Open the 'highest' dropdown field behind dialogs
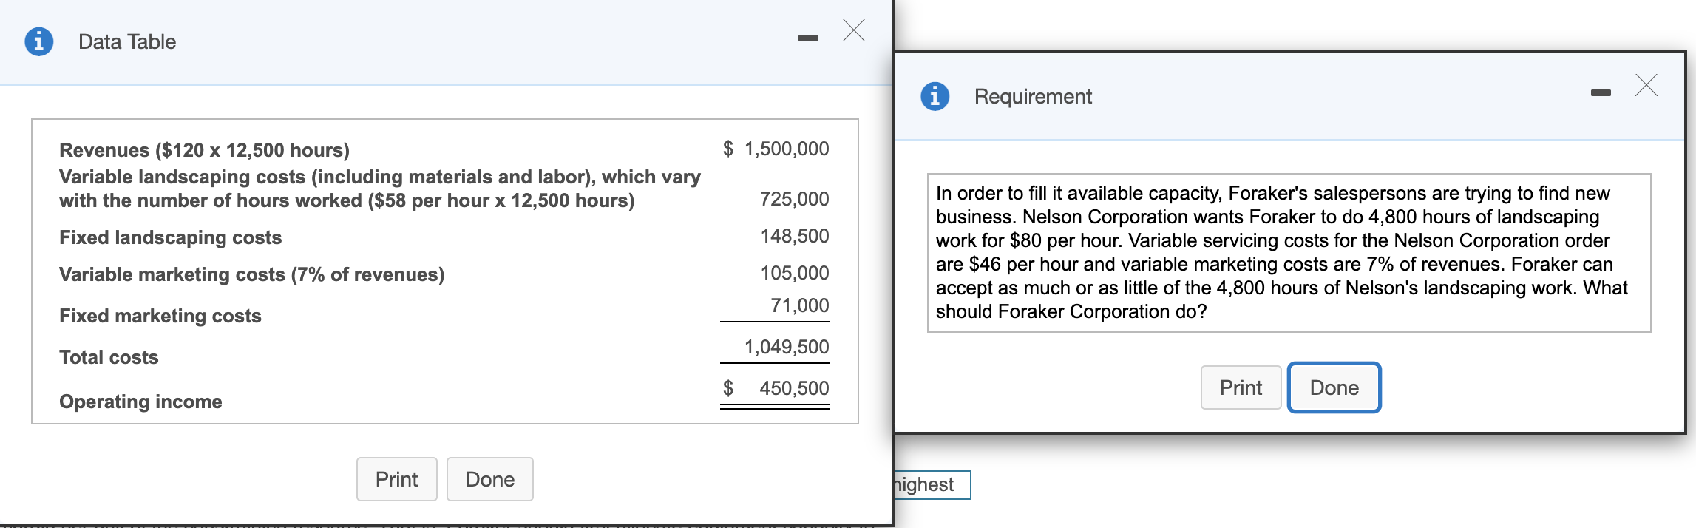The width and height of the screenshot is (1696, 528). [932, 485]
